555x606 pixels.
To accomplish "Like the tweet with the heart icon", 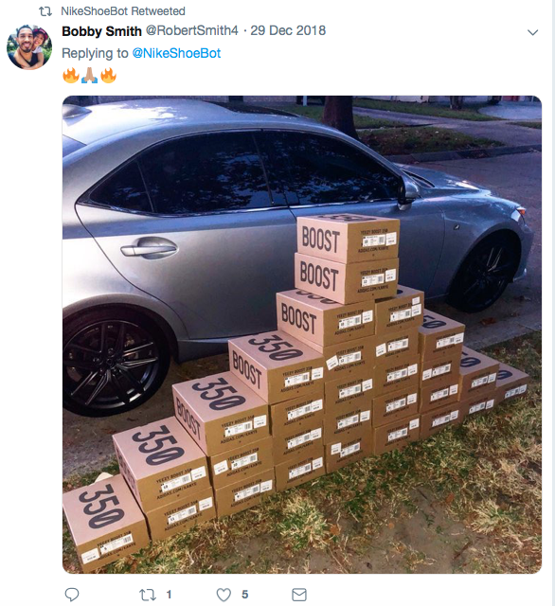I will click(x=224, y=595).
